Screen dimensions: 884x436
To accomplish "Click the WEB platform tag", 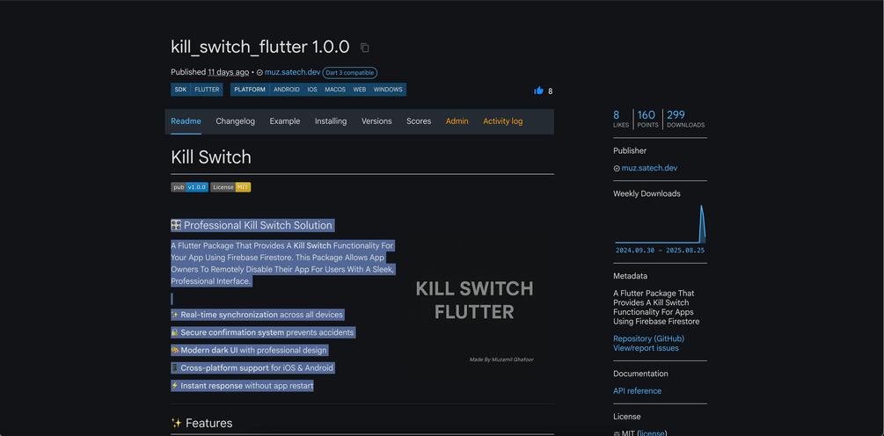I will (x=360, y=90).
